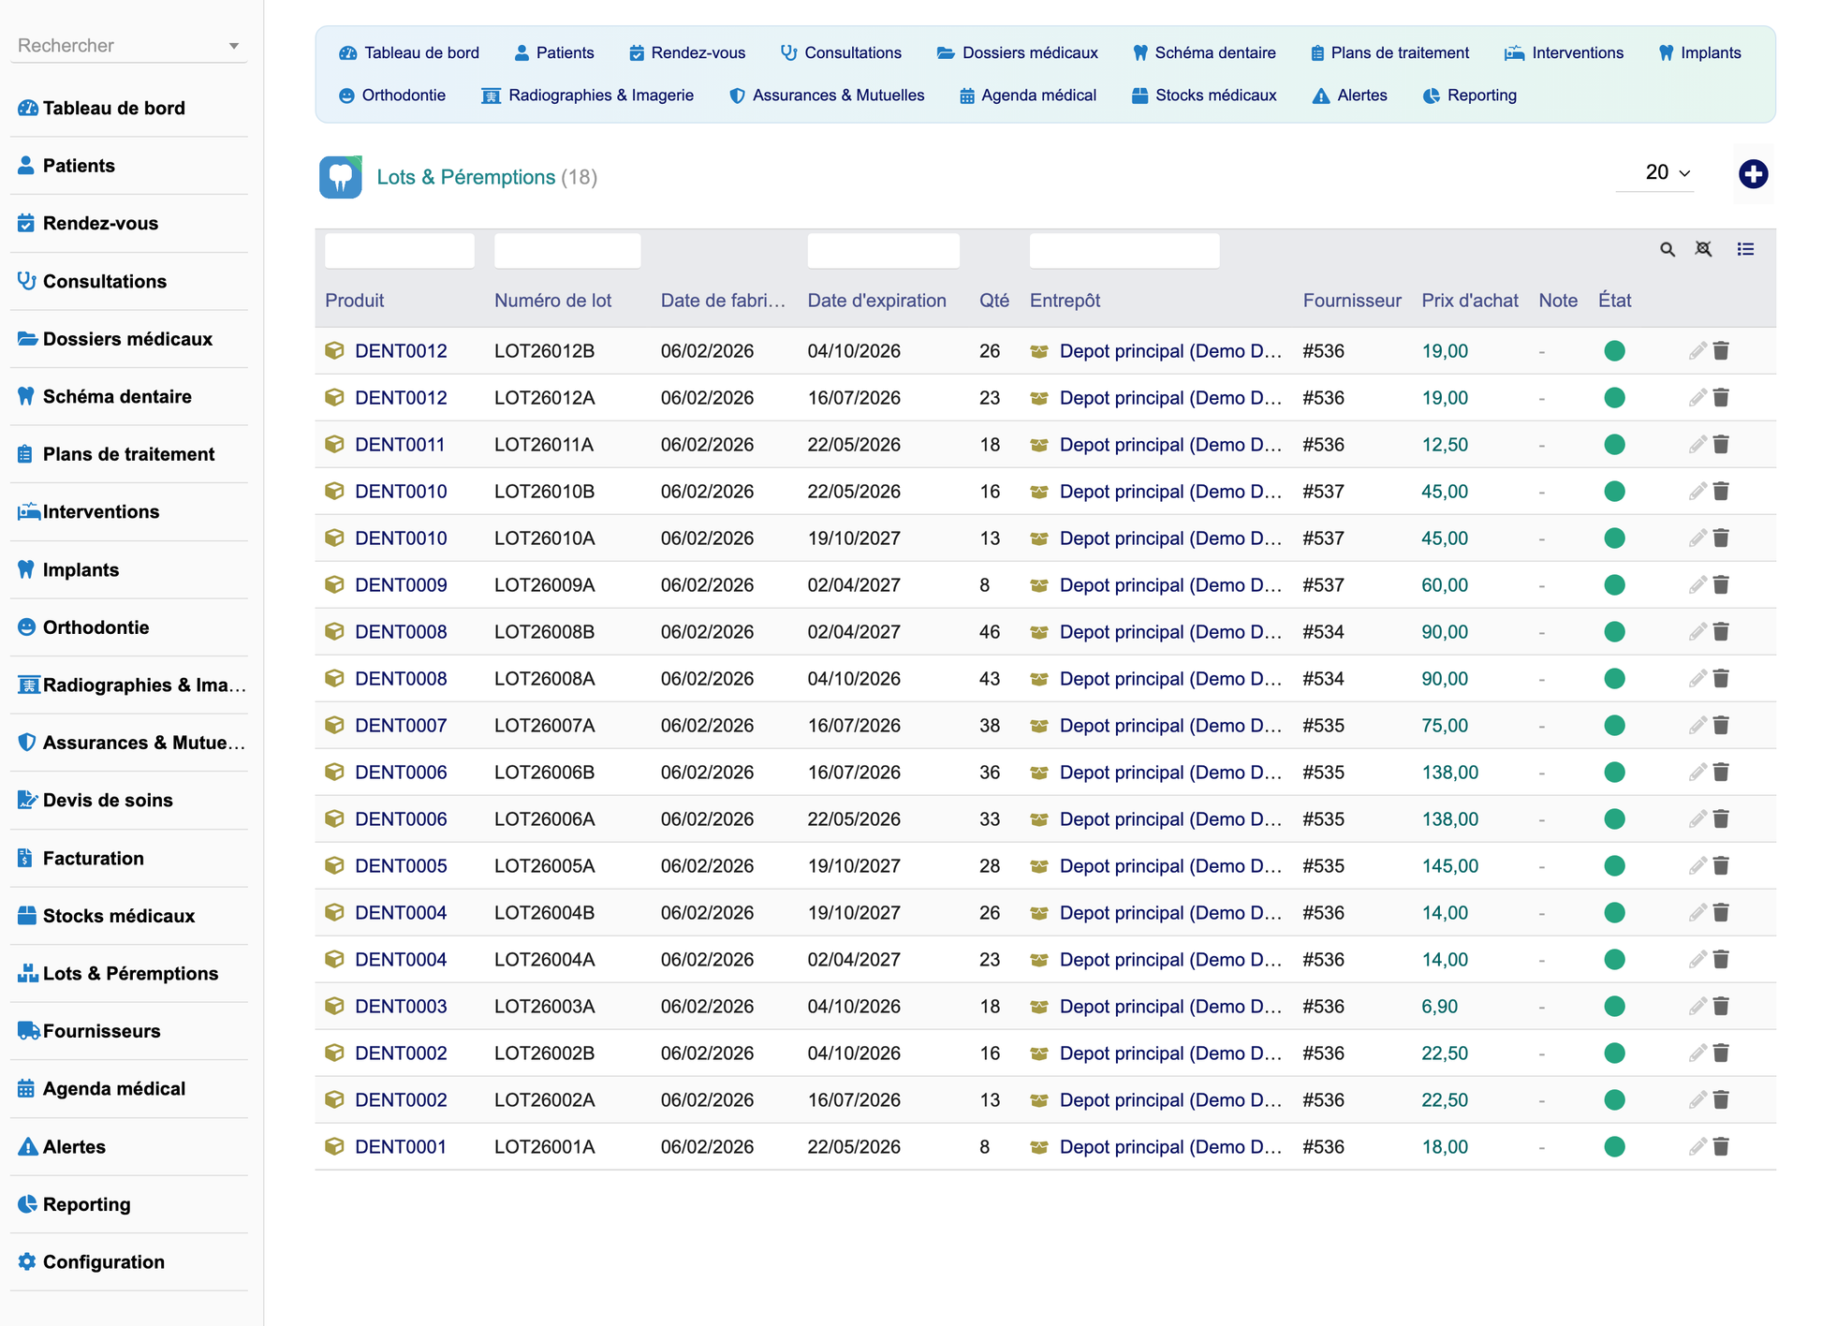Click the Reporting pie chart icon in sidebar
Viewport: 1822px width, 1326px height.
point(27,1204)
